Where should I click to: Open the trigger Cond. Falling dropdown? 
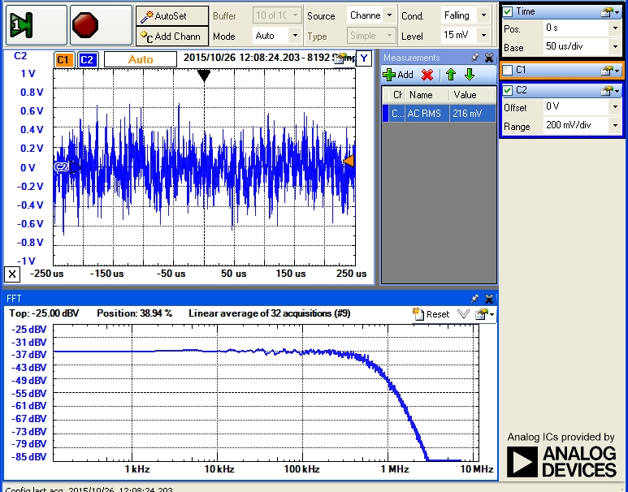pyautogui.click(x=484, y=15)
